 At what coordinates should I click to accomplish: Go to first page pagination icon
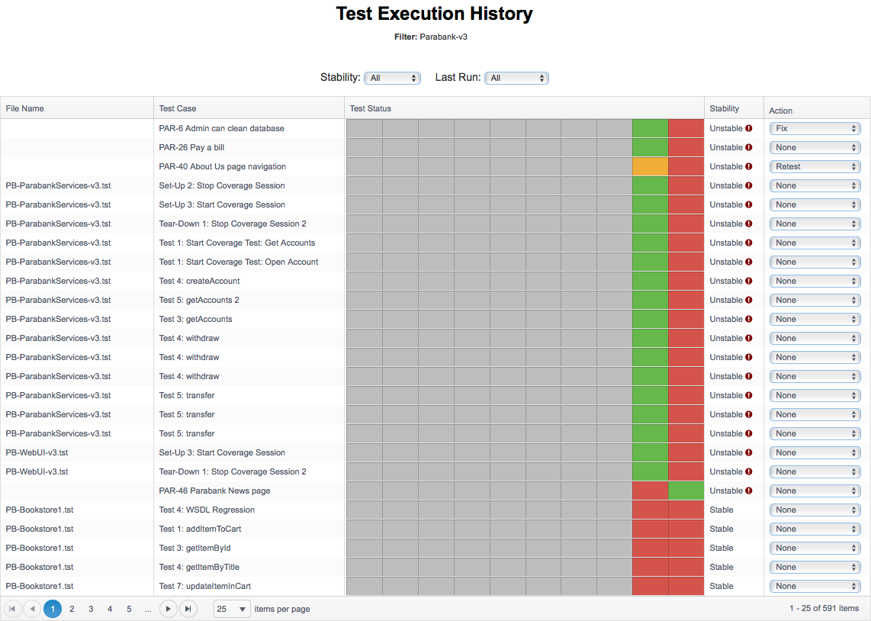(x=12, y=609)
